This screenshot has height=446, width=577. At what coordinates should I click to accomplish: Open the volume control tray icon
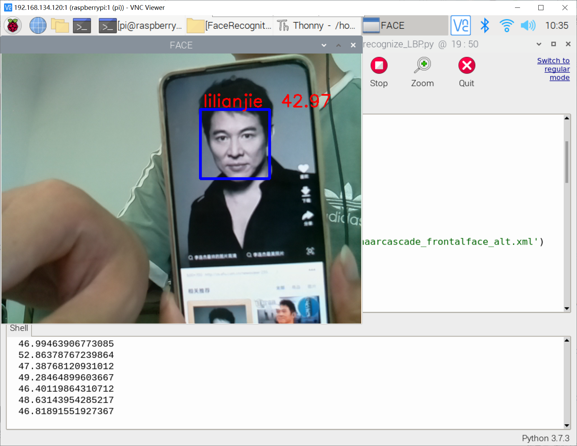click(x=528, y=25)
